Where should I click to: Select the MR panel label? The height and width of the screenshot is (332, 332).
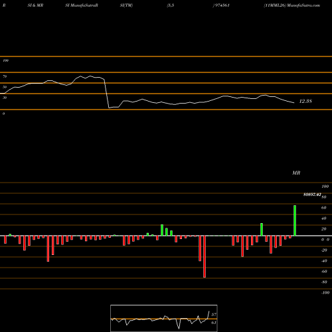[x=296, y=173]
